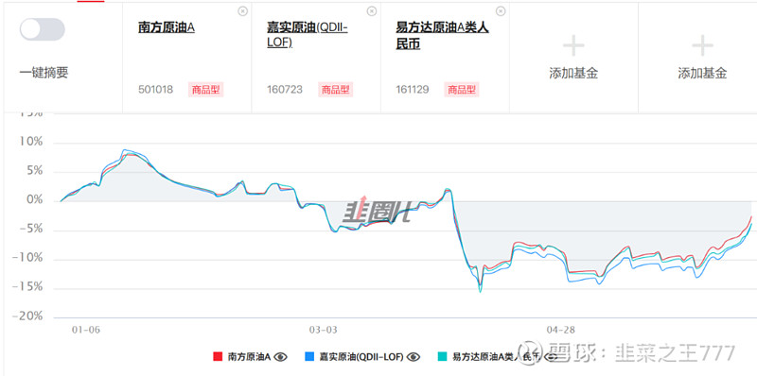Click the 商品型 tag beside 160723
The image size is (757, 376).
click(x=335, y=90)
